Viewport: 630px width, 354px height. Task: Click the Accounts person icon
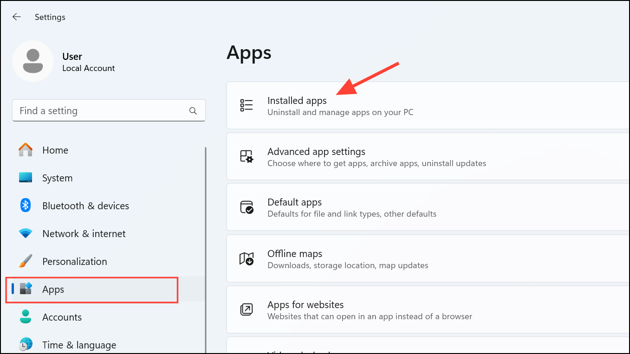26,317
